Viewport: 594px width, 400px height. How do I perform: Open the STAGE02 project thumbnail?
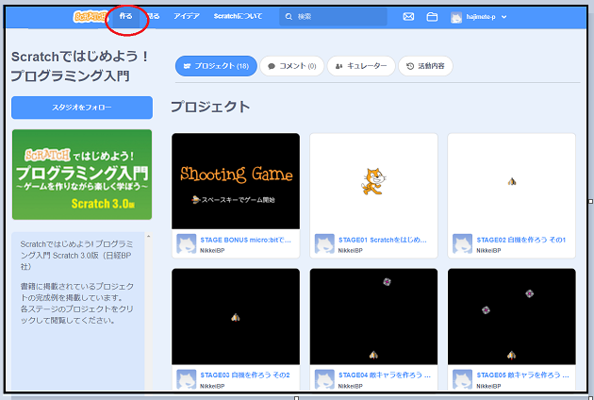click(x=511, y=181)
